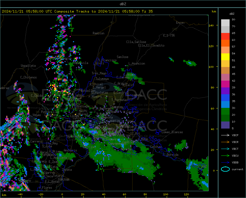Select the mauve 42–45 dBZ swatch
This screenshot has width=246, height=198.
coord(225,77)
